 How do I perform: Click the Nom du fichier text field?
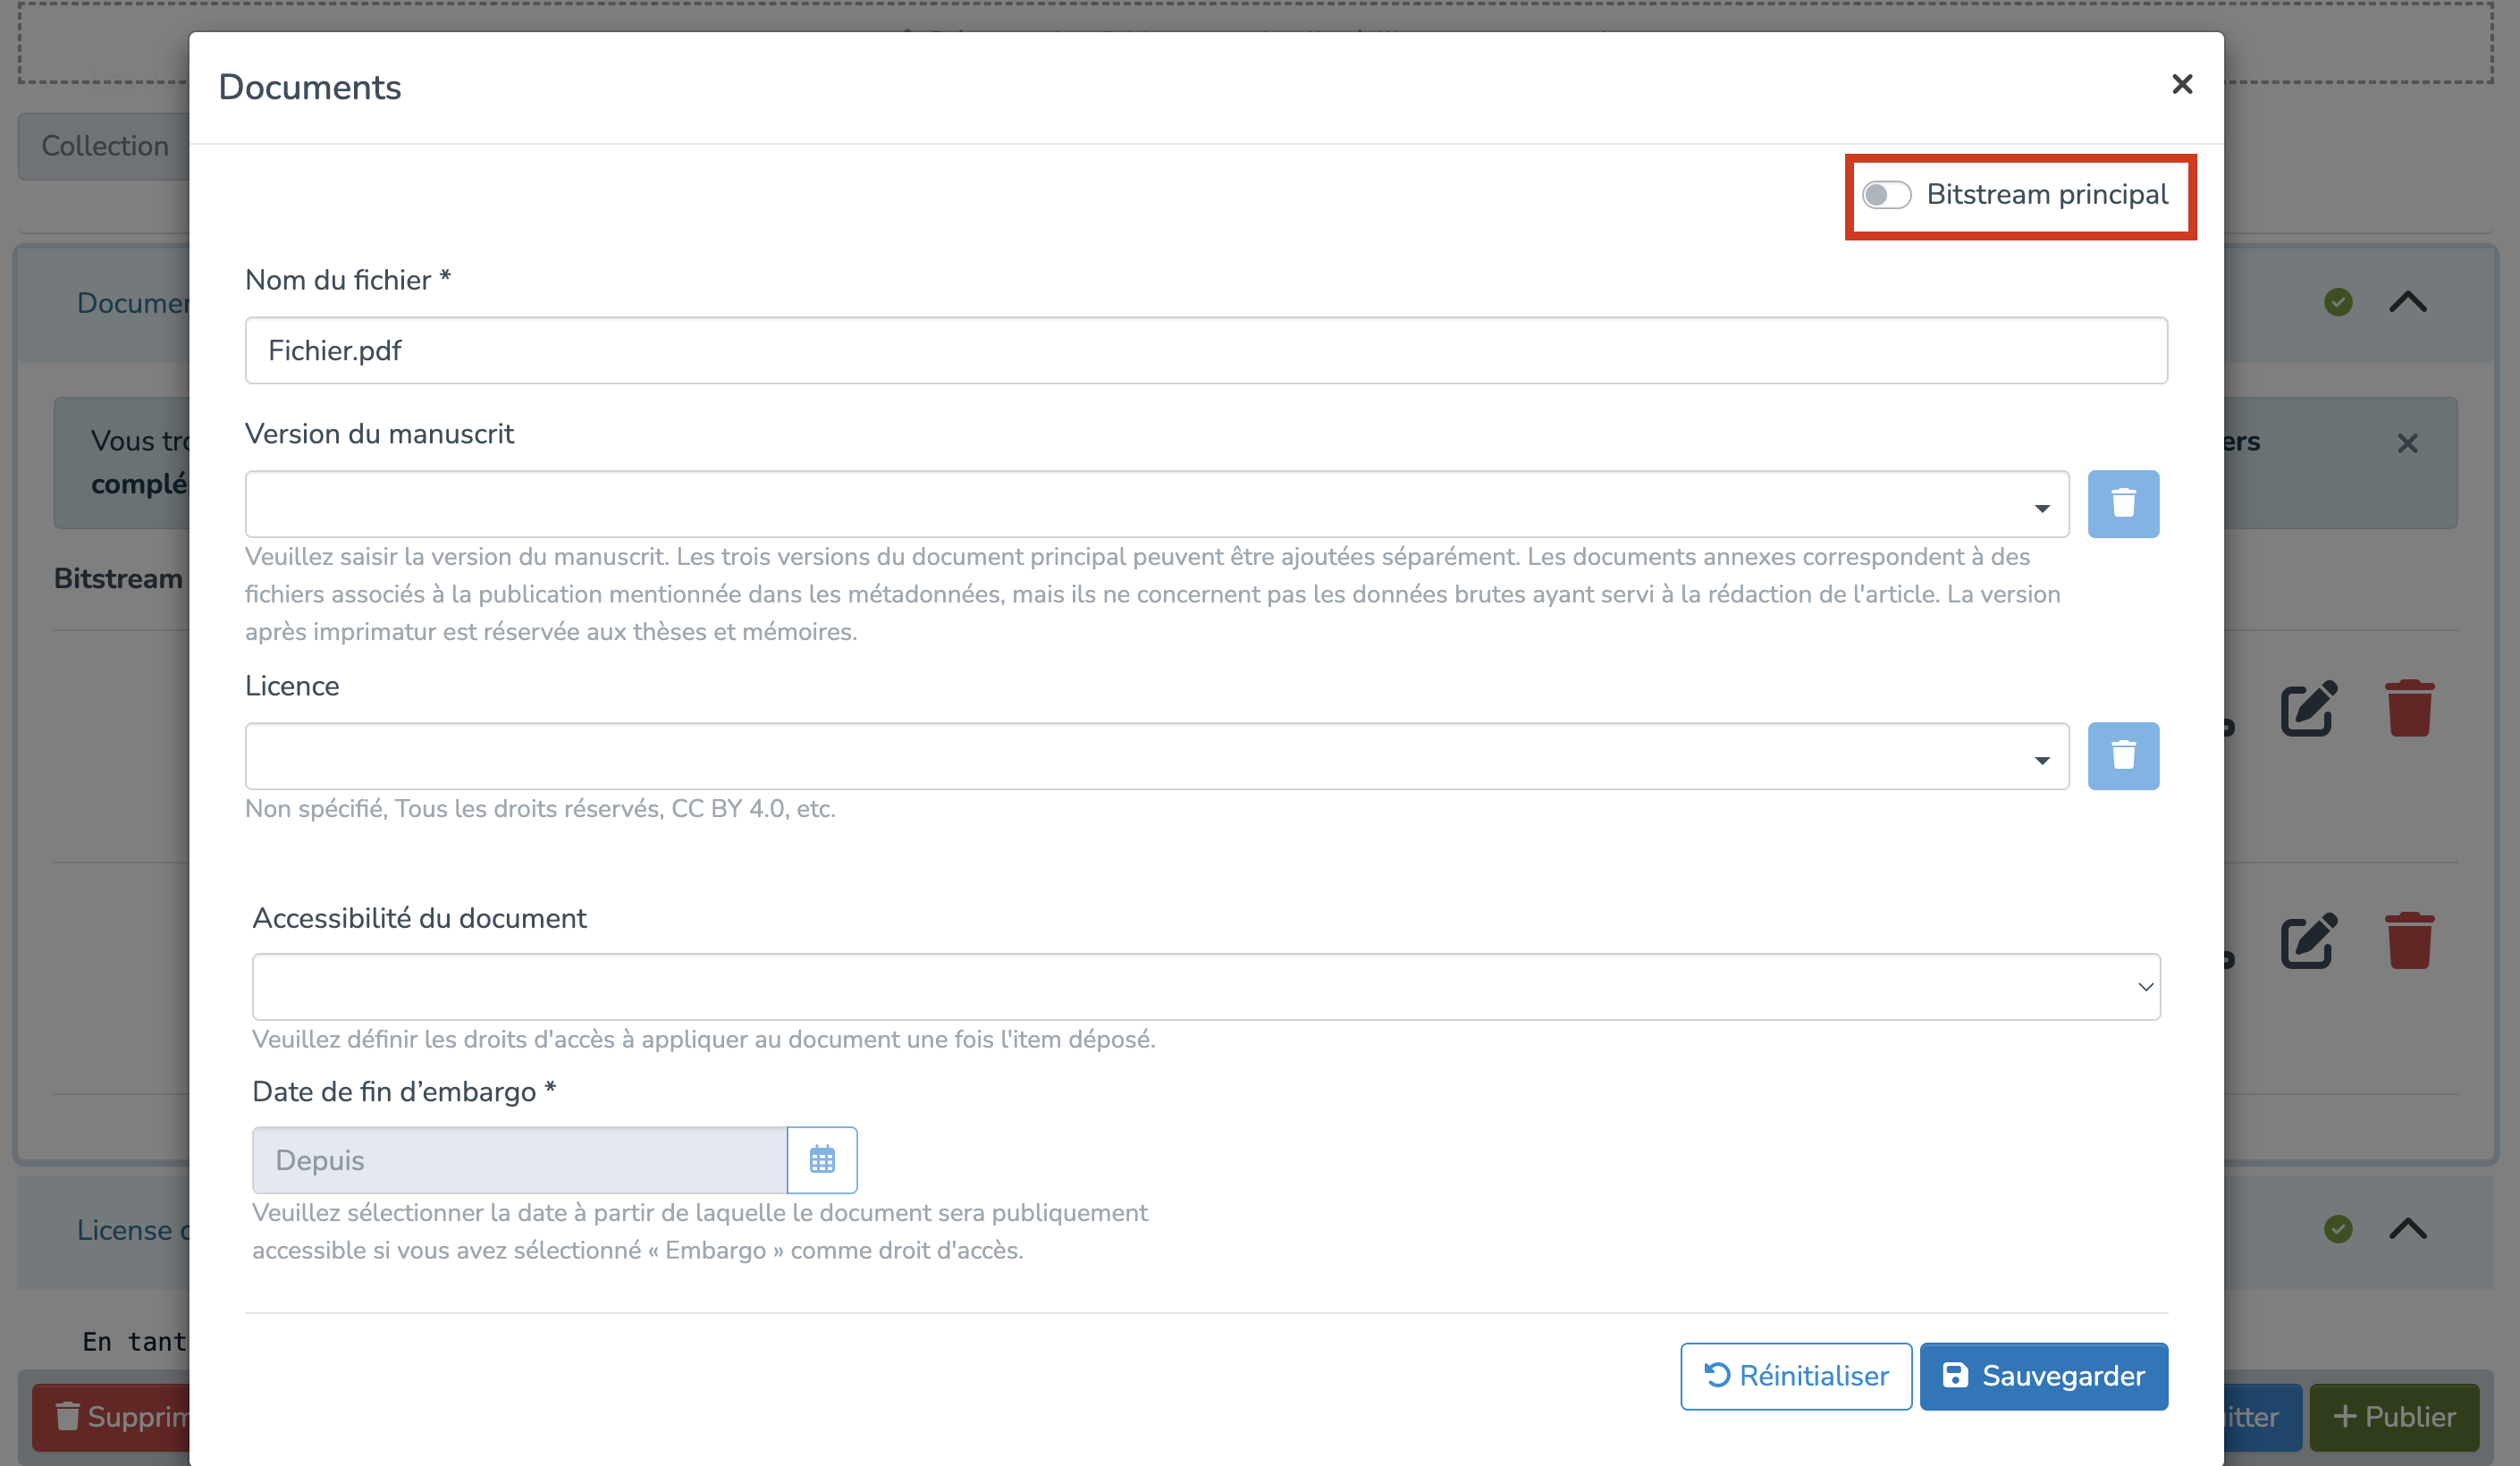point(1205,351)
